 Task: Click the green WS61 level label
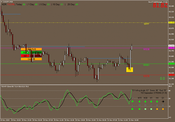point(146,65)
